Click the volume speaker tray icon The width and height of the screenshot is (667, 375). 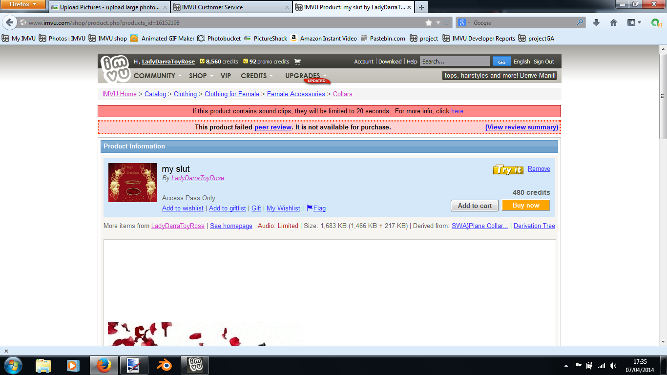pyautogui.click(x=613, y=365)
